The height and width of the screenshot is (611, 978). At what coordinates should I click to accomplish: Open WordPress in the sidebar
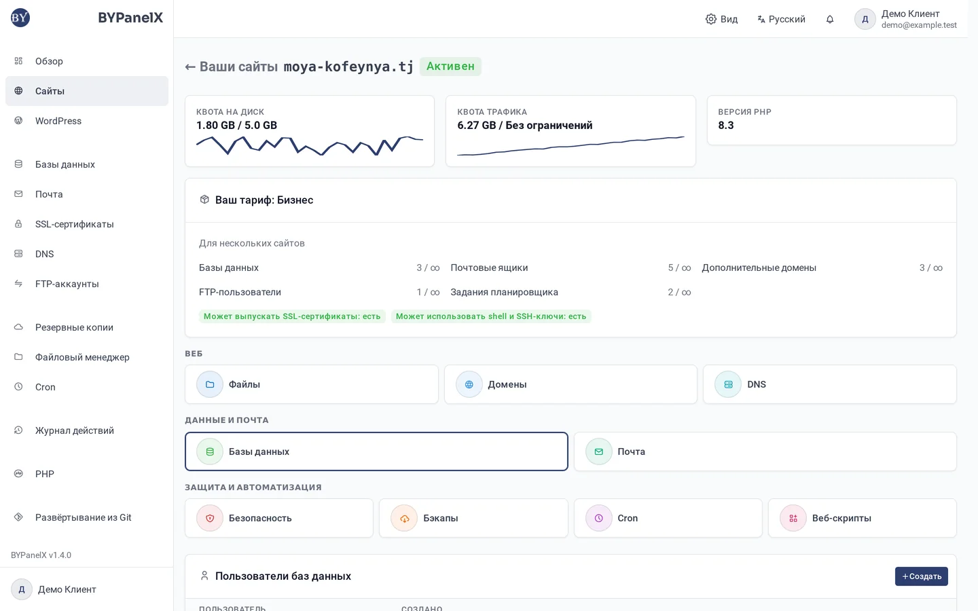(87, 121)
